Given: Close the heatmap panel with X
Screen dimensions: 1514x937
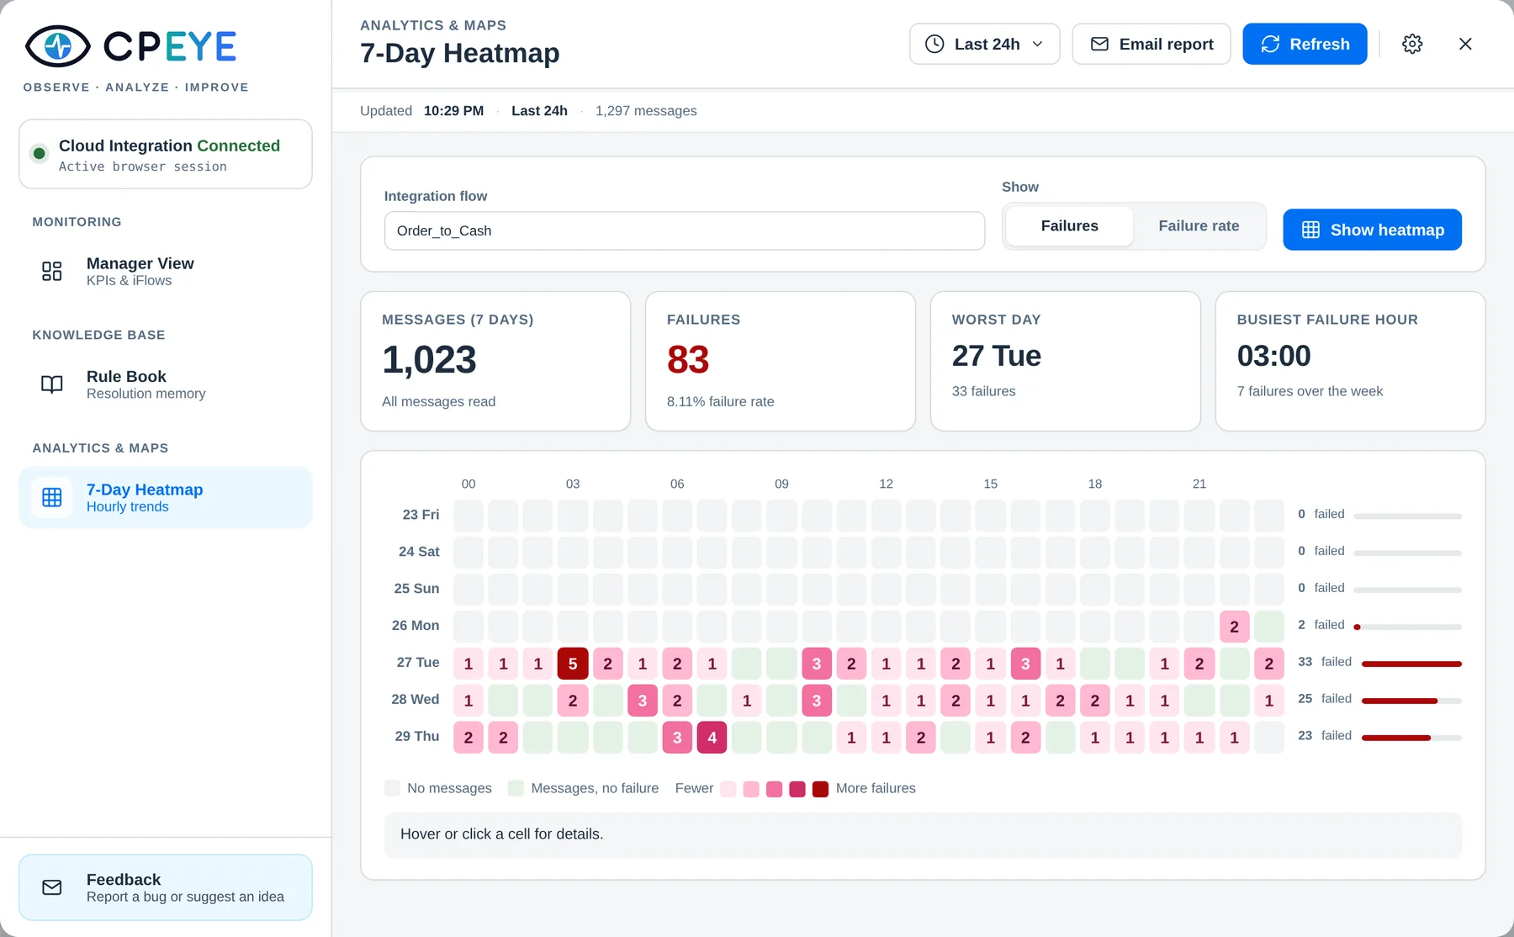Looking at the screenshot, I should pos(1465,44).
